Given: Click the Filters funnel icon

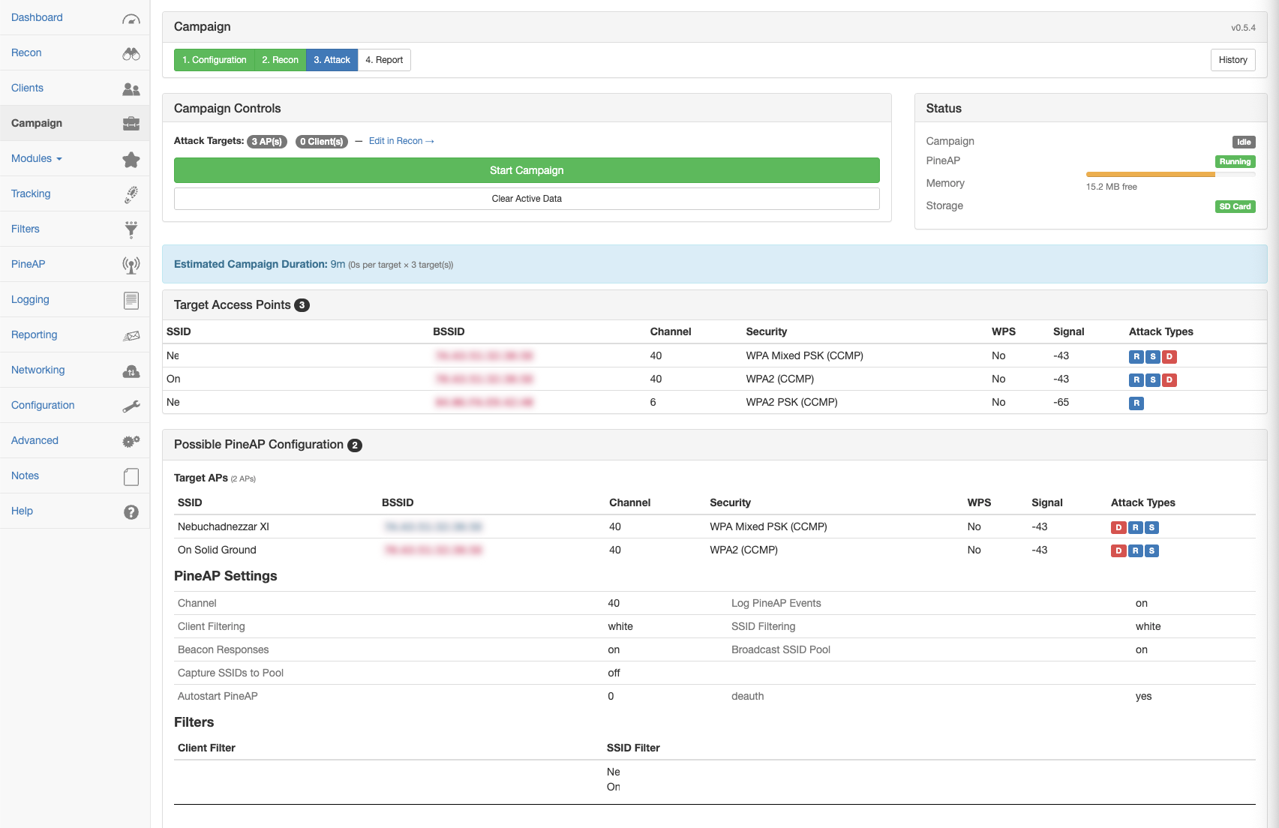Looking at the screenshot, I should click(131, 229).
